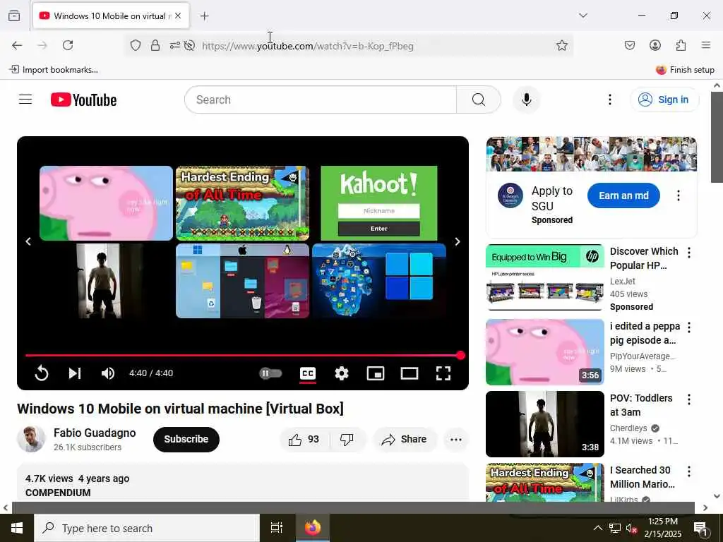Toggle closed captions CC
This screenshot has width=723, height=542.
pos(308,373)
